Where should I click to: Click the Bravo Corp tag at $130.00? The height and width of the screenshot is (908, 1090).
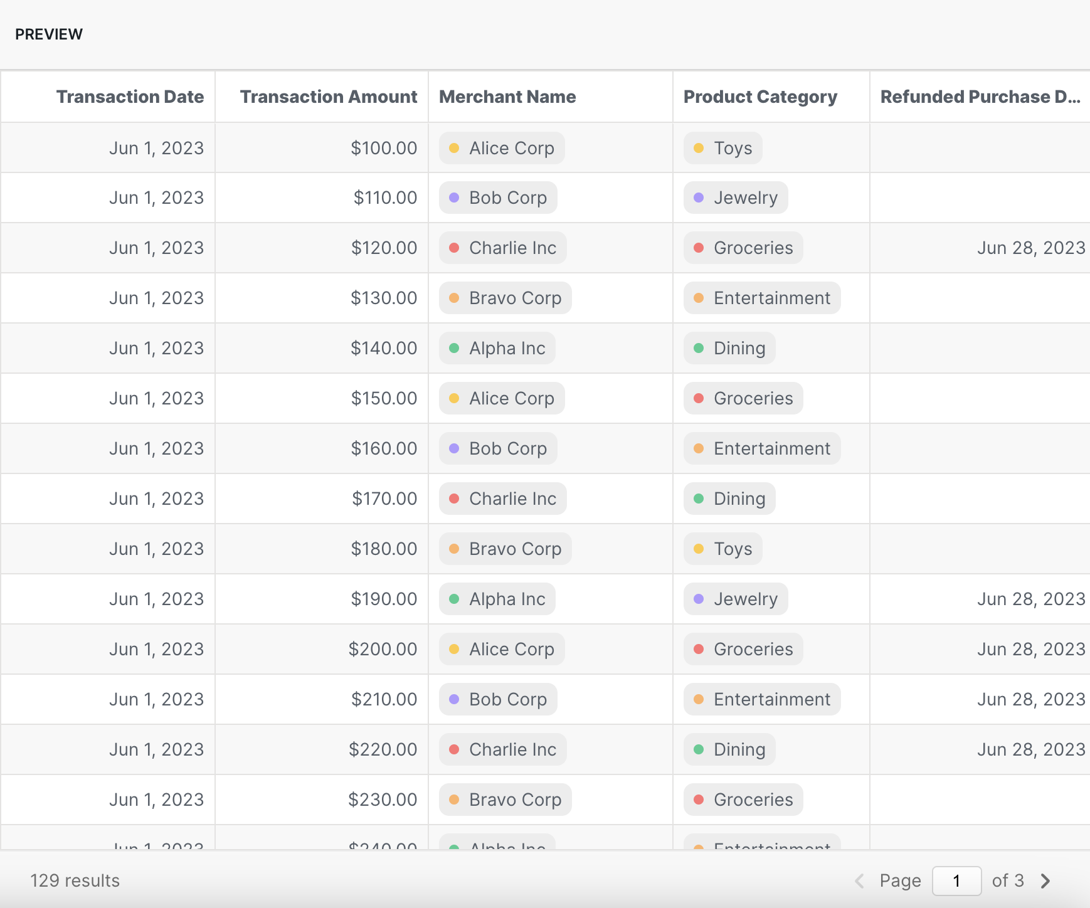[x=505, y=298]
